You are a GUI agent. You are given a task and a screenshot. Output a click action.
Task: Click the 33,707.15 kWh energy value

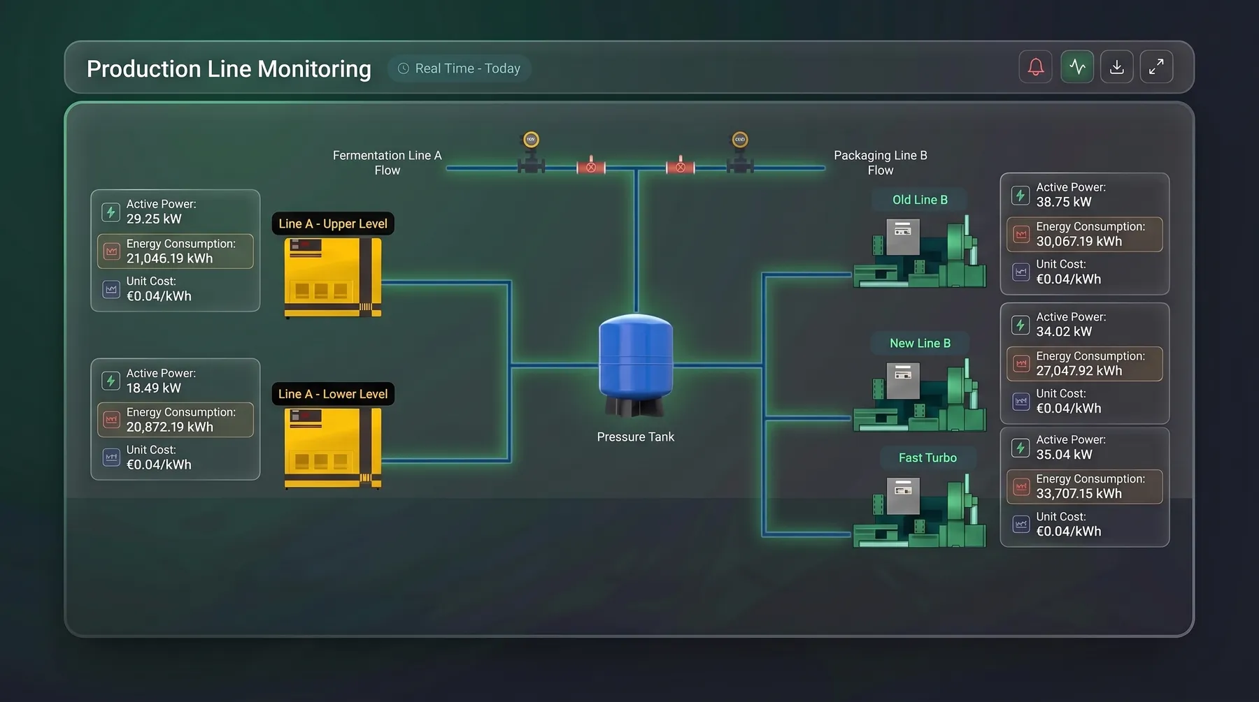pos(1079,494)
